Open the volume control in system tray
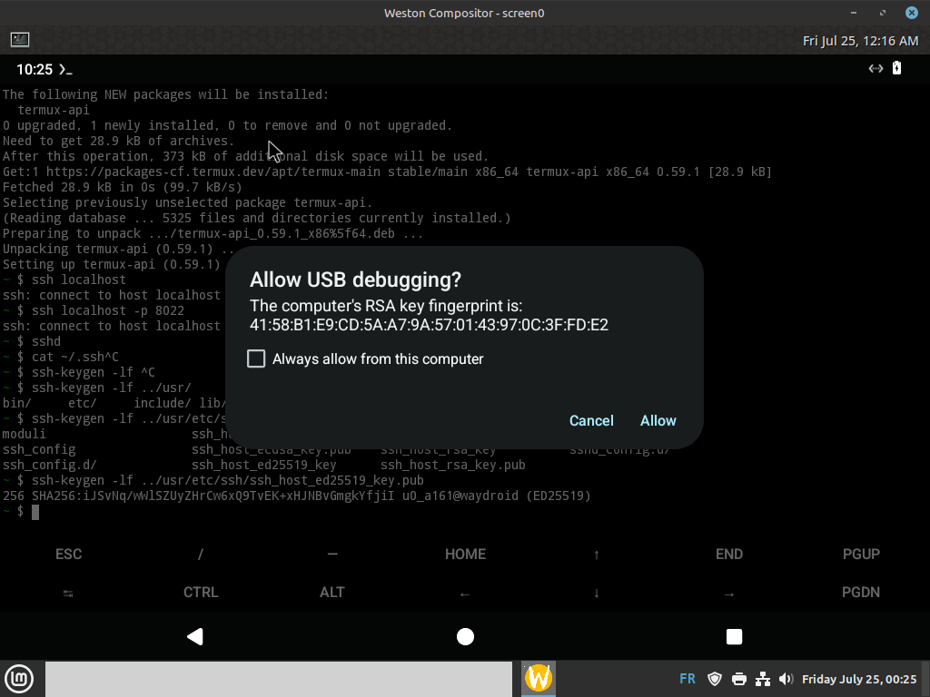 (x=785, y=679)
